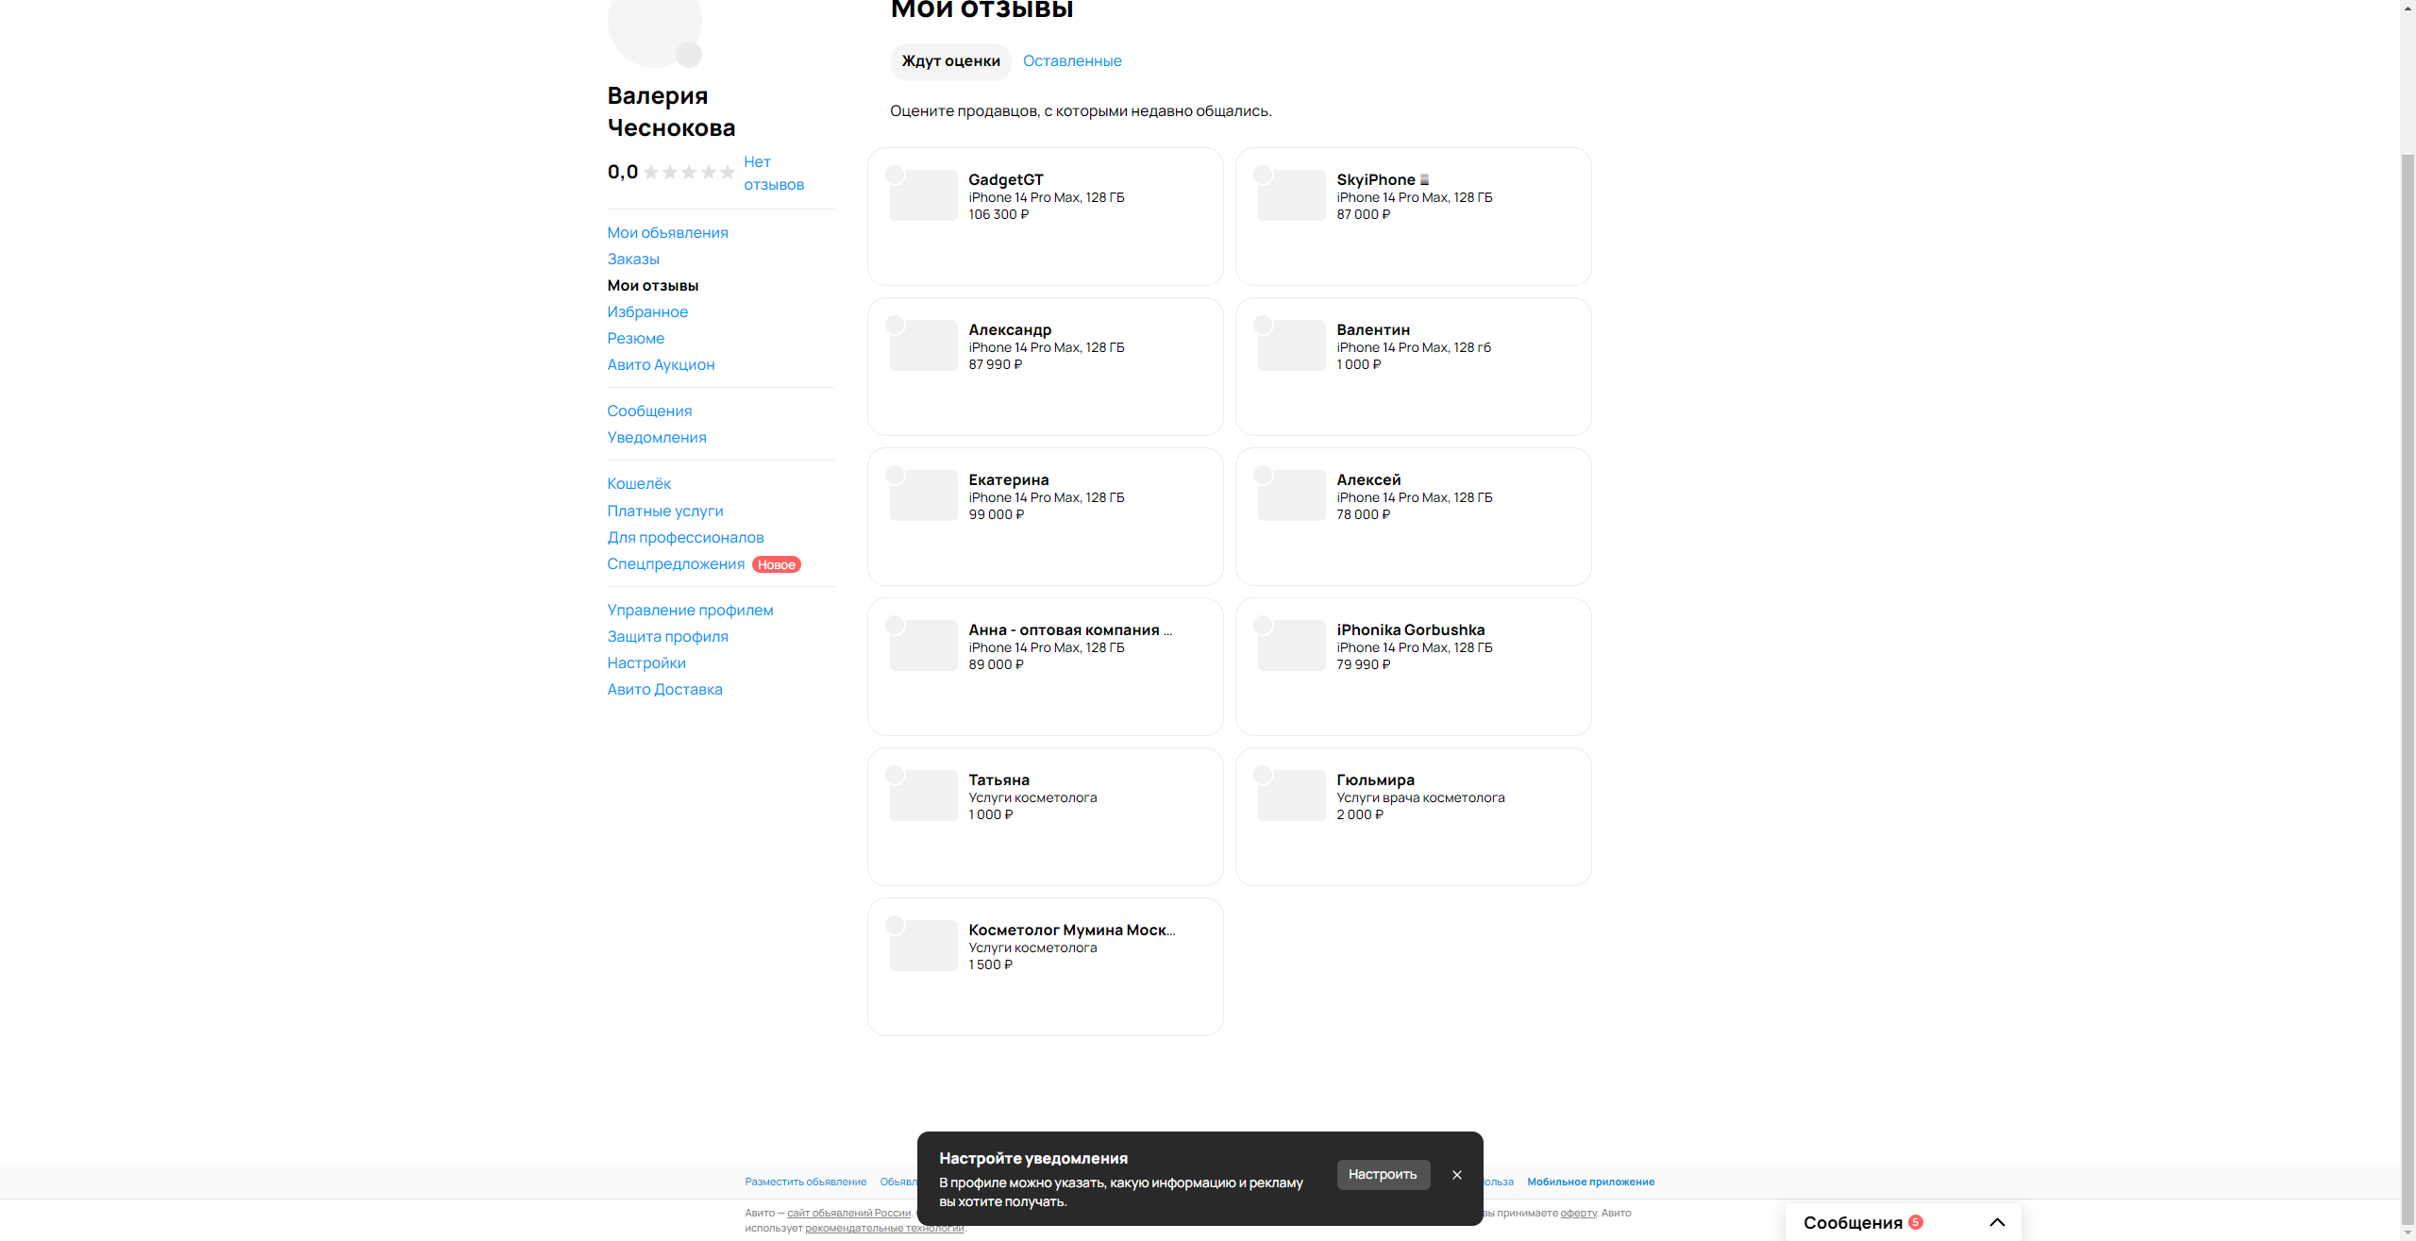This screenshot has width=2416, height=1241.
Task: Open Мобильное приложение footer link
Action: click(x=1590, y=1182)
